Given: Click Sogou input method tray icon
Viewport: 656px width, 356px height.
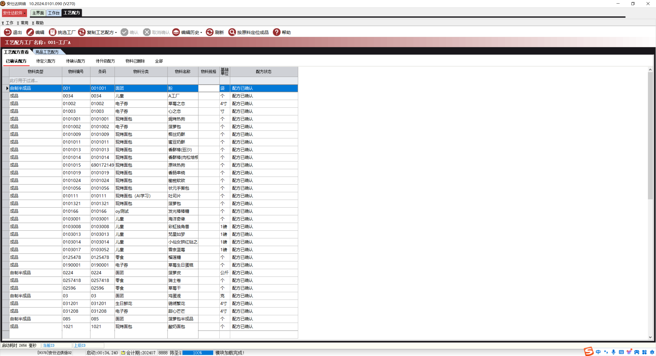Looking at the screenshot, I should click(x=588, y=352).
